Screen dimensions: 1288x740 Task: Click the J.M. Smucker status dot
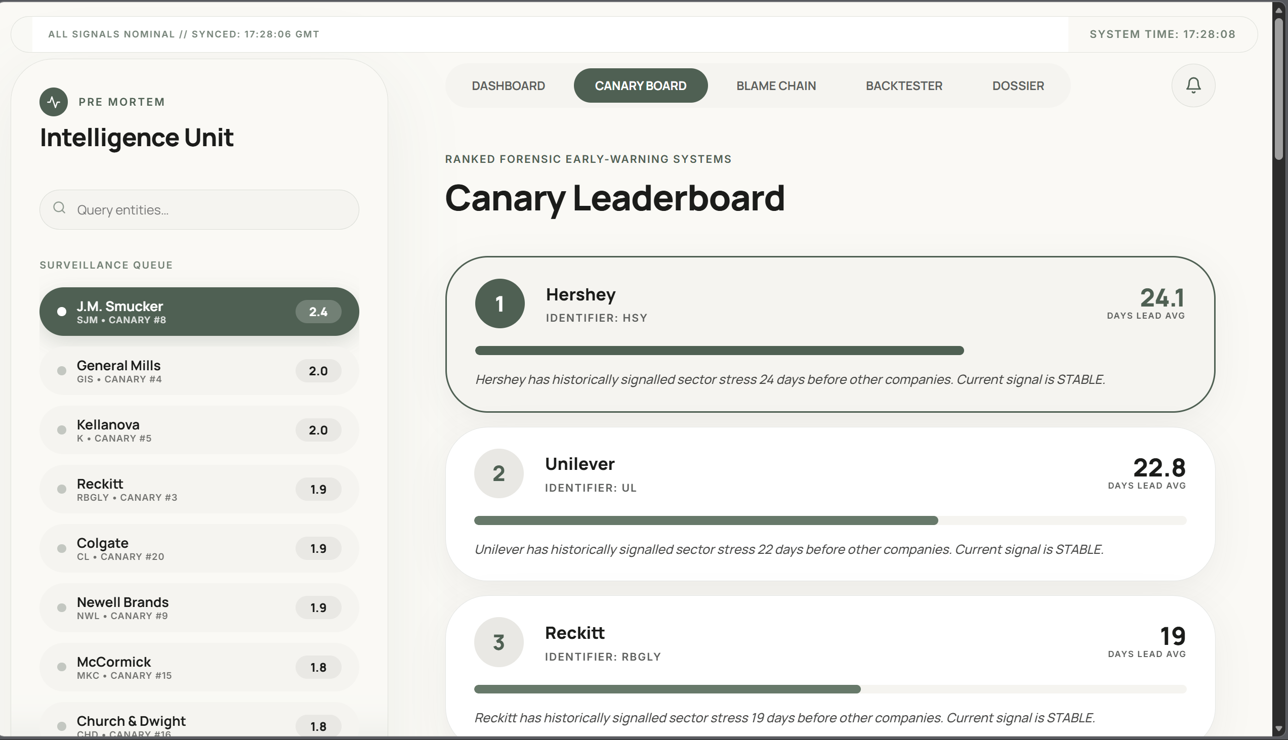point(62,312)
